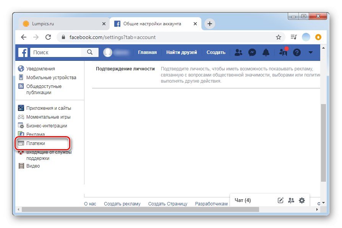
Task: Click the vertical scrollbar thumb
Action: [323, 143]
